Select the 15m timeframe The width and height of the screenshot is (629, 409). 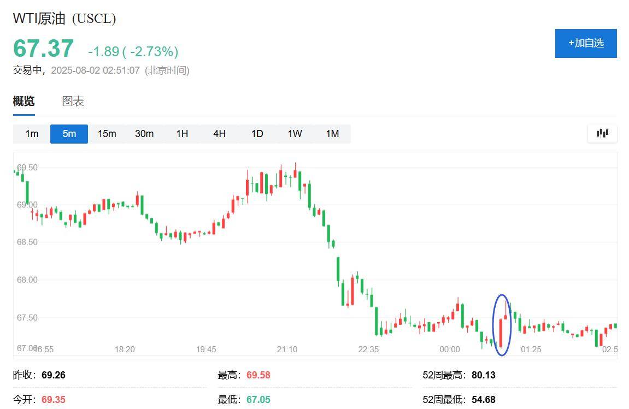(107, 133)
